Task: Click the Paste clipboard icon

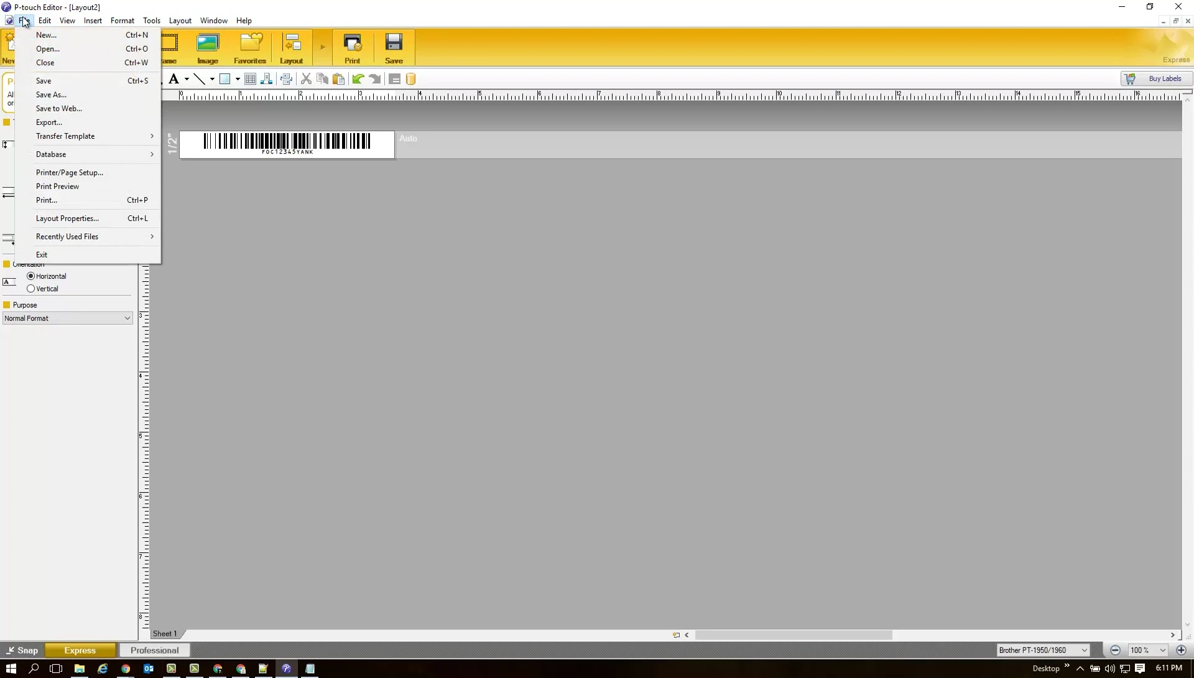Action: [338, 79]
